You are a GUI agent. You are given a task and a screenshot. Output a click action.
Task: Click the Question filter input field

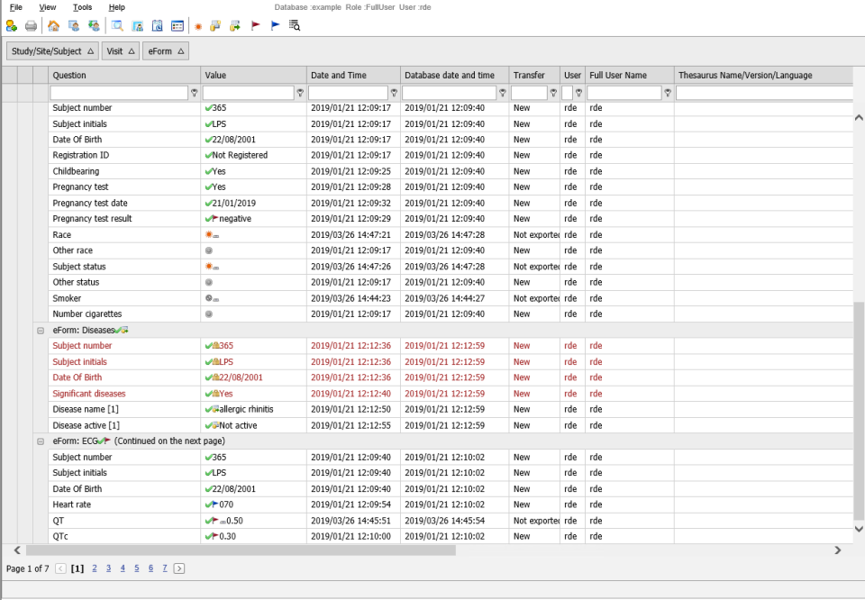119,93
